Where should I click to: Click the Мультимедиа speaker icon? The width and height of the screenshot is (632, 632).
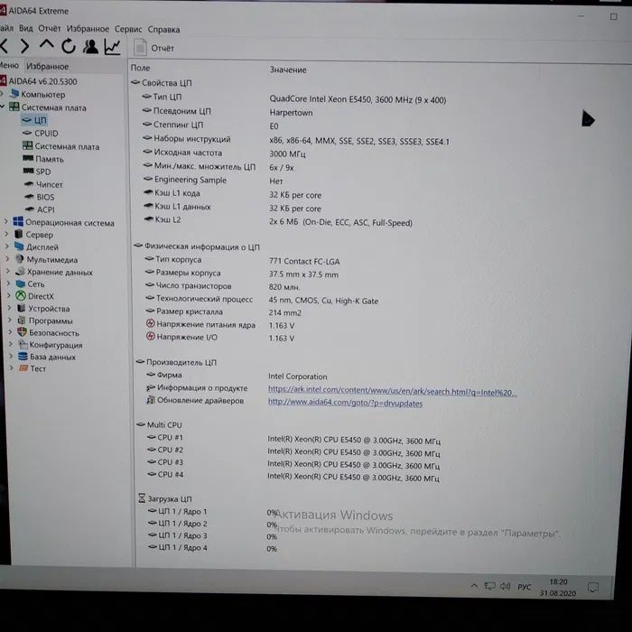(19, 259)
